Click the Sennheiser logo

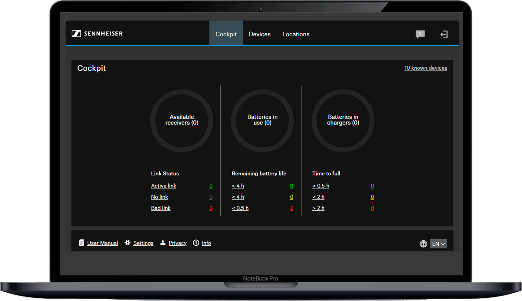tap(97, 34)
